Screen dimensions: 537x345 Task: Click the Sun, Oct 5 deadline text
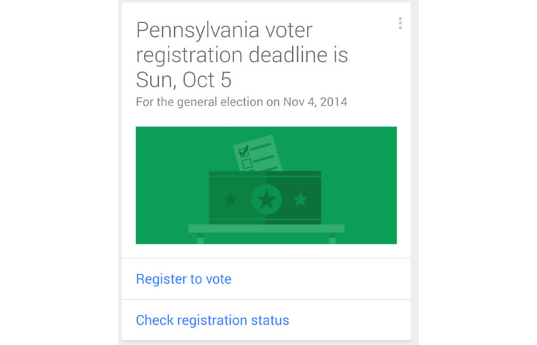pyautogui.click(x=183, y=79)
